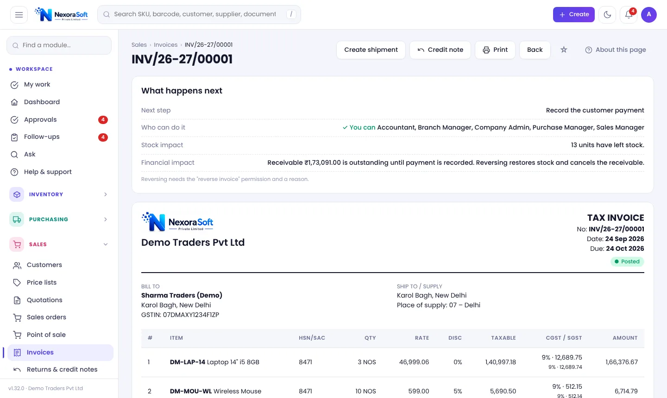The width and height of the screenshot is (667, 398).
Task: Select Invoices in the sidebar
Action: [60, 353]
